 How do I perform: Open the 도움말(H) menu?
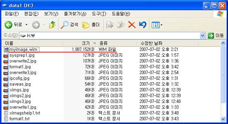coord(121,14)
